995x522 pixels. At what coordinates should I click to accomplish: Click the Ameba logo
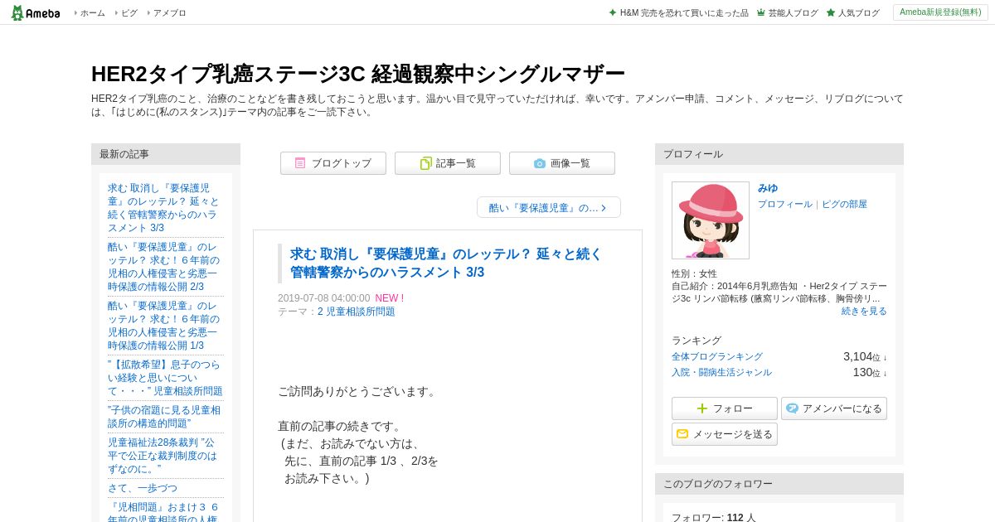tap(35, 12)
